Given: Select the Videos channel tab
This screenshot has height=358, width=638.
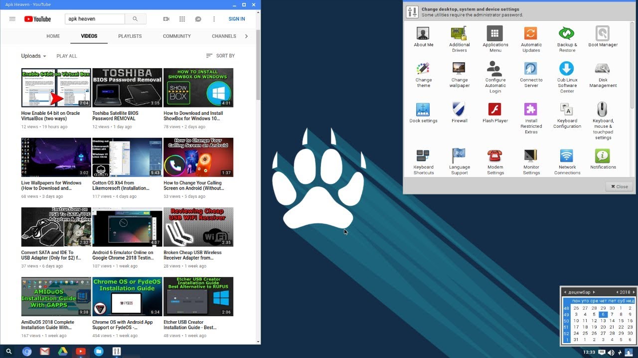Looking at the screenshot, I should click(x=89, y=36).
